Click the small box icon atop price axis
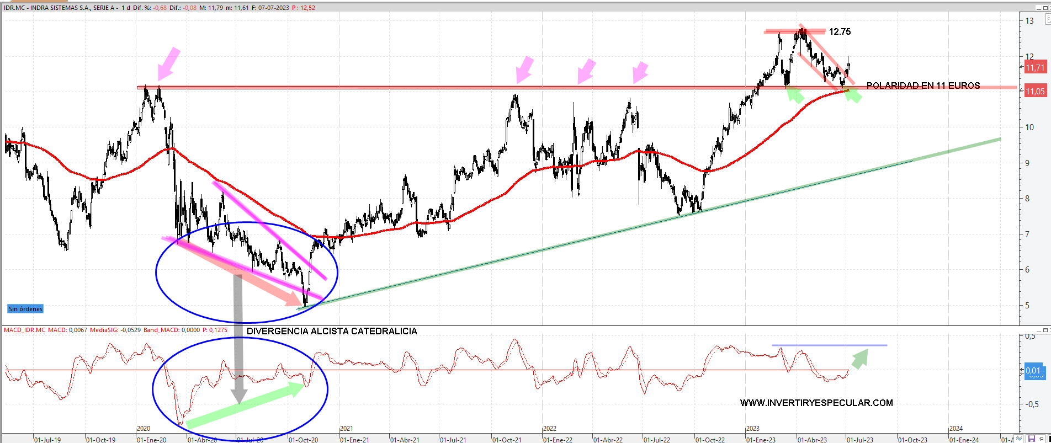This screenshot has height=443, width=1051. coord(1047,20)
